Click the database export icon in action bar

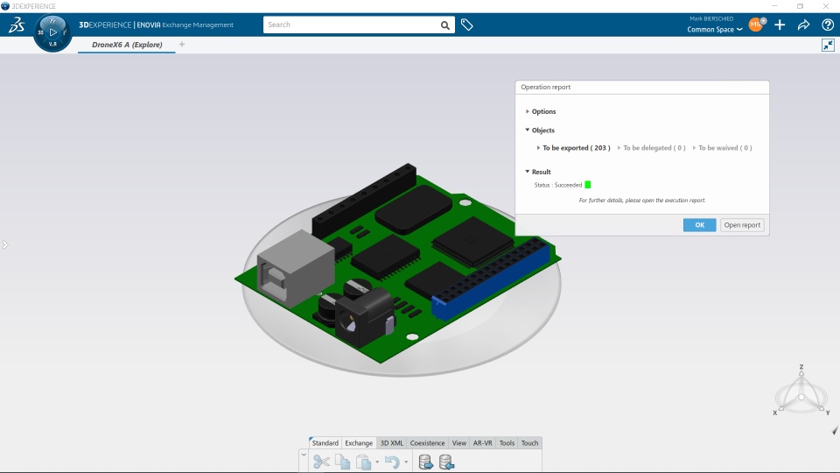pyautogui.click(x=426, y=462)
